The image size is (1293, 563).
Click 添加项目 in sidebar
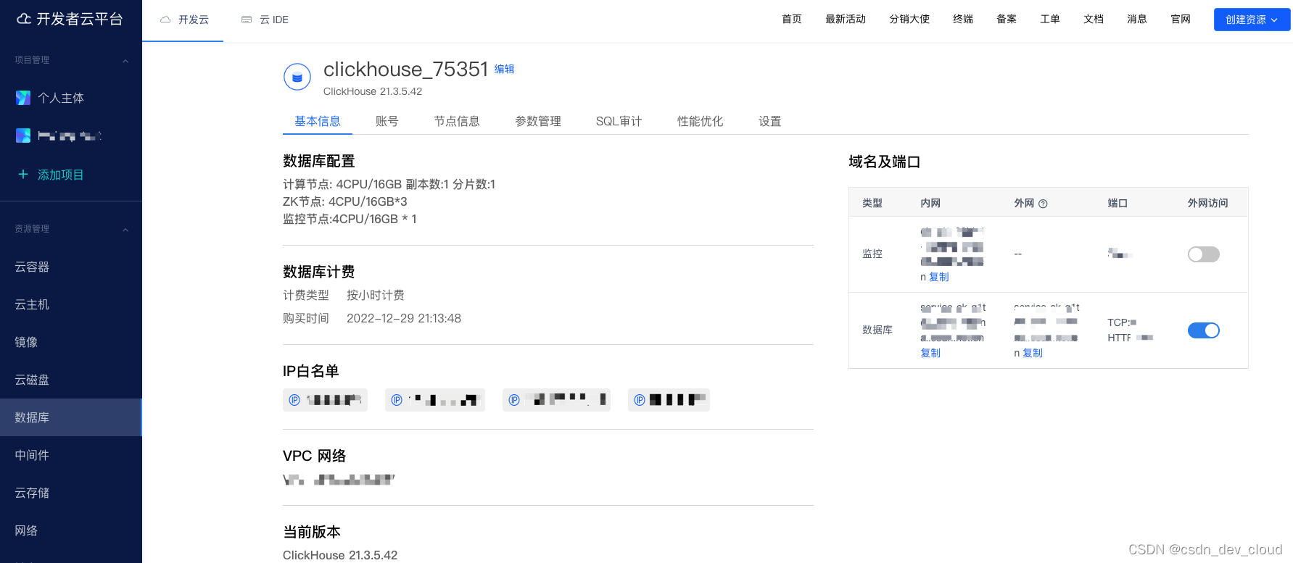(61, 175)
